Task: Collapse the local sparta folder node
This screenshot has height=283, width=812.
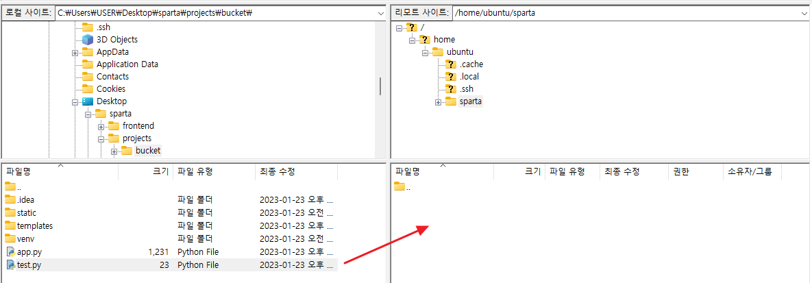Action: [88, 114]
